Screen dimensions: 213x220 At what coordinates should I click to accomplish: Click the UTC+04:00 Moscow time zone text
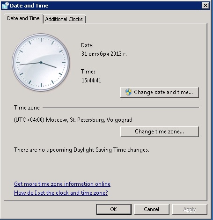(73, 120)
